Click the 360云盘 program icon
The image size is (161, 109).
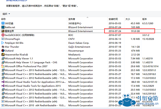[x=3, y=23]
